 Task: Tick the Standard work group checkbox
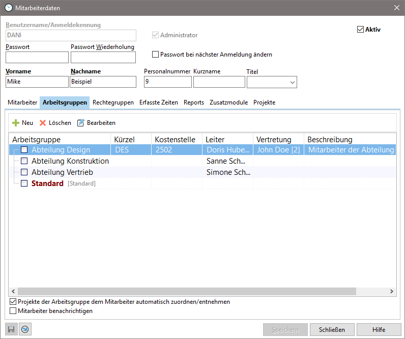pos(24,184)
